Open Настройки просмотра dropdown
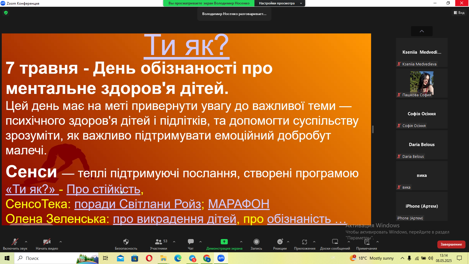Viewport: 469px width, 264px height. coord(280,3)
